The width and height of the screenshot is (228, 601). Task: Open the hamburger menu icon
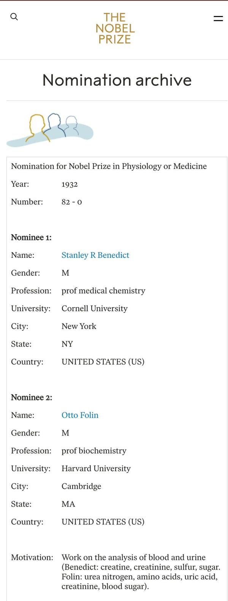pyautogui.click(x=218, y=18)
